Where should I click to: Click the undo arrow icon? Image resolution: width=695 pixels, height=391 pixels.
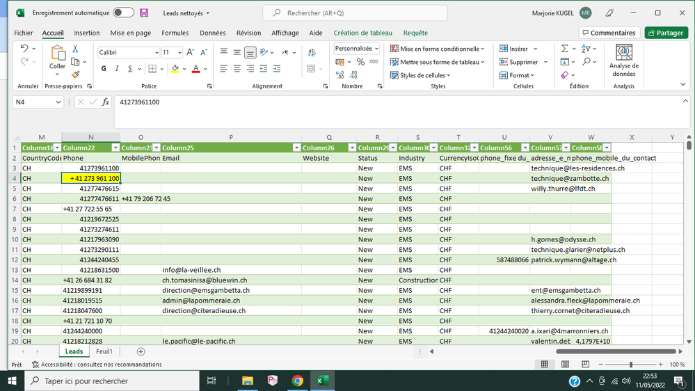click(x=25, y=49)
